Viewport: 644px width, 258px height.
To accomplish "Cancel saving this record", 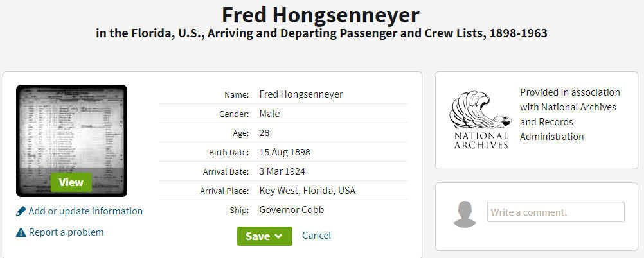I will (317, 236).
